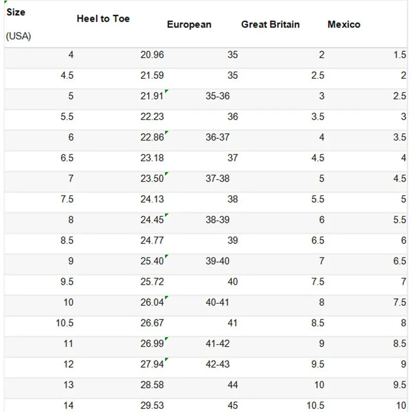Click the green marker by 26.04
Image resolution: width=412 pixels, height=412 pixels.
coord(166,298)
